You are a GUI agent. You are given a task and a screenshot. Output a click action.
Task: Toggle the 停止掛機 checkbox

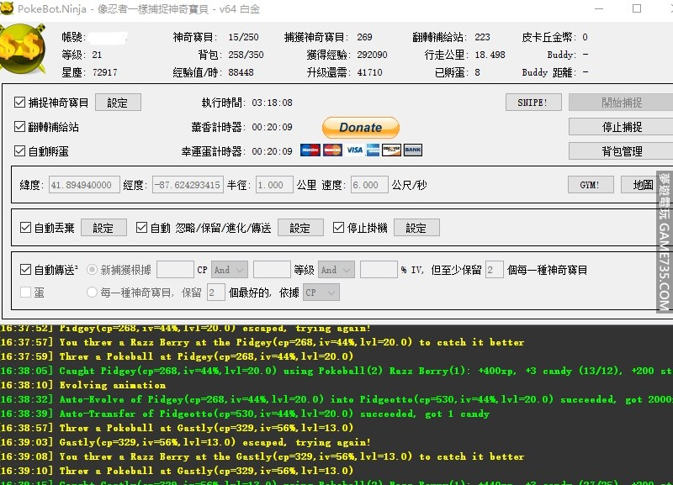339,228
